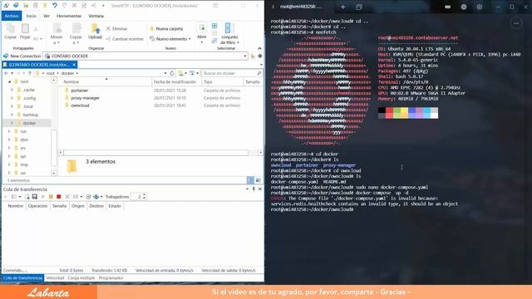This screenshot has height=299, width=532.
Task: Click the add item icon in the transfer queue
Action: (27, 197)
